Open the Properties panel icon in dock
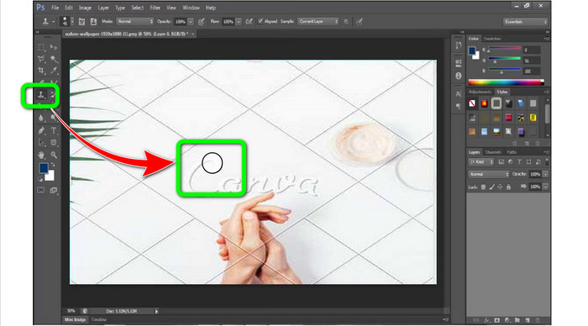 tap(459, 63)
